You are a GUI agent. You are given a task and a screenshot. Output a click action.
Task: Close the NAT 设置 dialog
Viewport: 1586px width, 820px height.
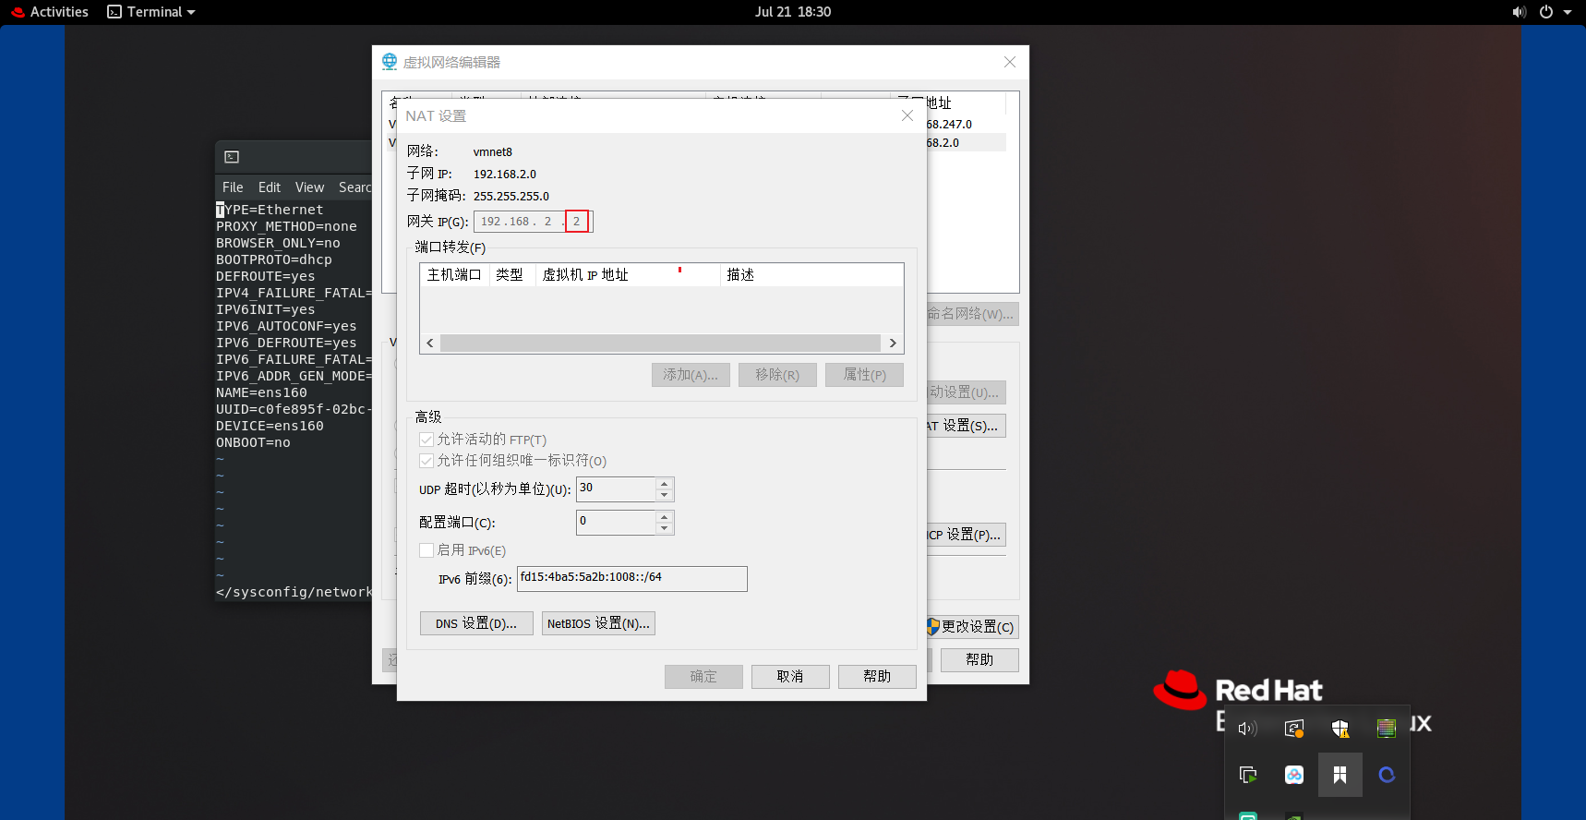[x=907, y=115]
